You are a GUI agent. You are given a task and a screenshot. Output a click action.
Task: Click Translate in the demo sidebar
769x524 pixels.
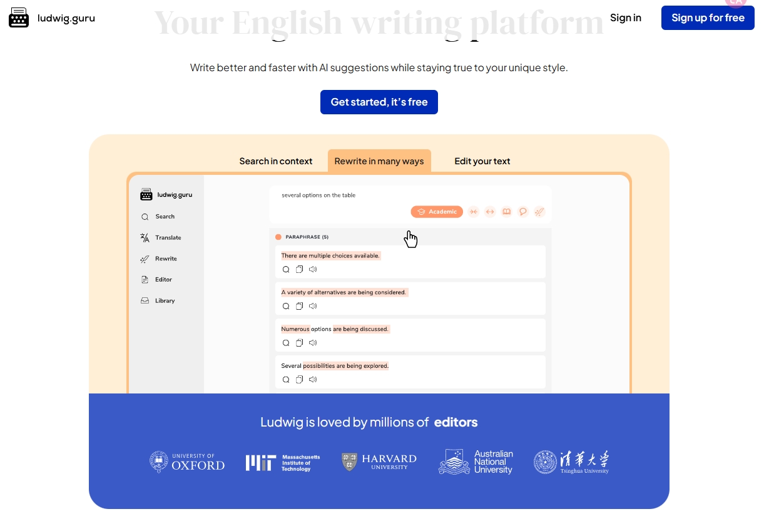(168, 238)
